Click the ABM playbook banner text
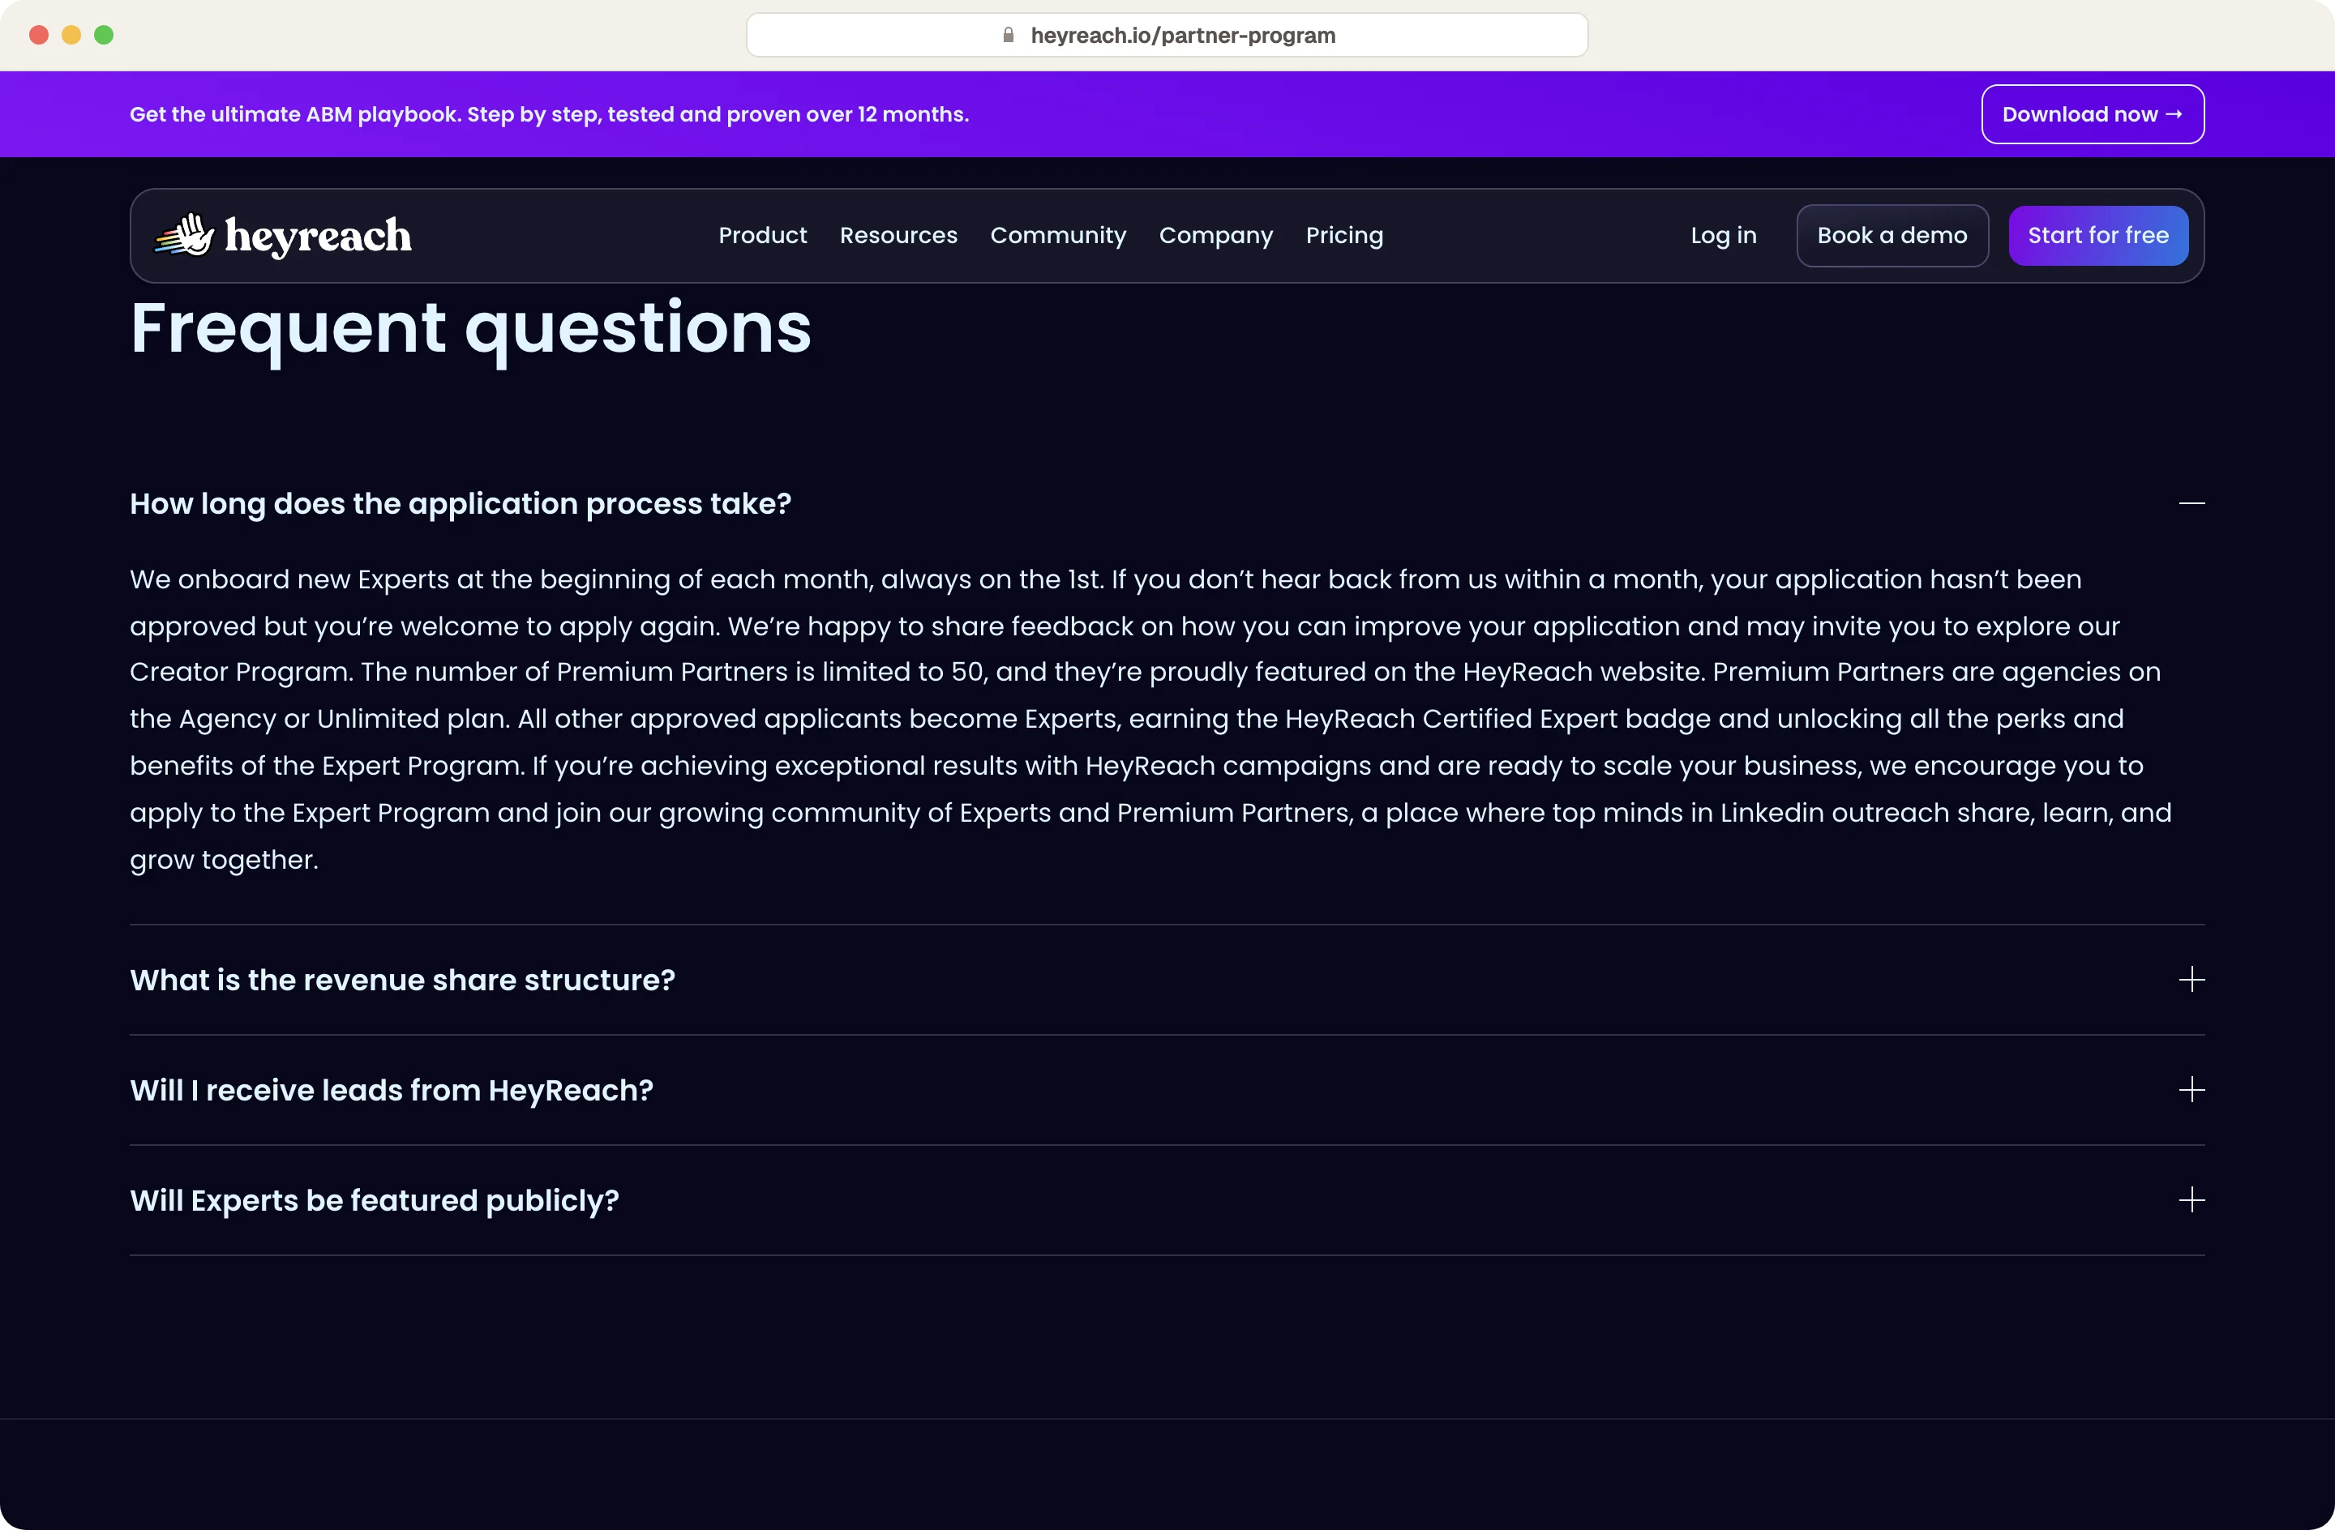2335x1530 pixels. pyautogui.click(x=548, y=115)
